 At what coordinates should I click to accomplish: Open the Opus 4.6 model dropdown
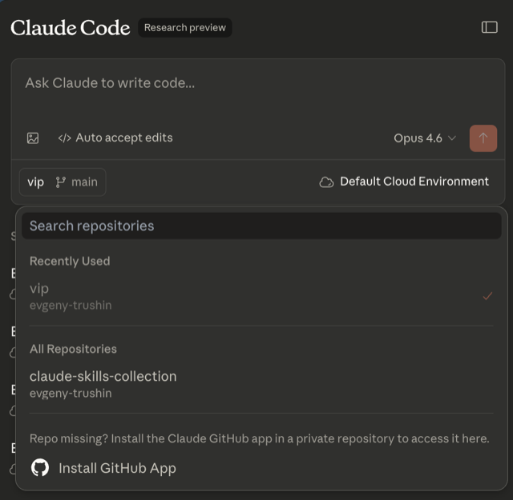(424, 138)
